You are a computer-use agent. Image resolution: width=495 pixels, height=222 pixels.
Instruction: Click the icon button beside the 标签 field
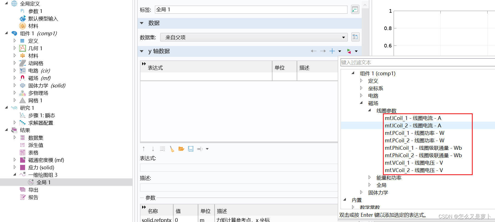point(355,9)
